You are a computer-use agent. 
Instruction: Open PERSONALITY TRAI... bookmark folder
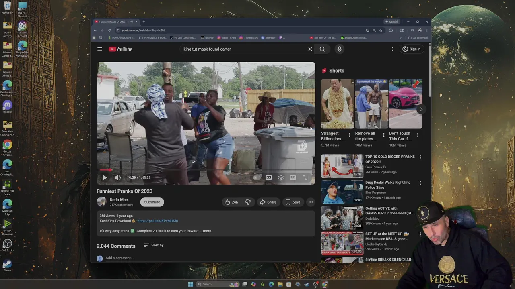pos(152,38)
